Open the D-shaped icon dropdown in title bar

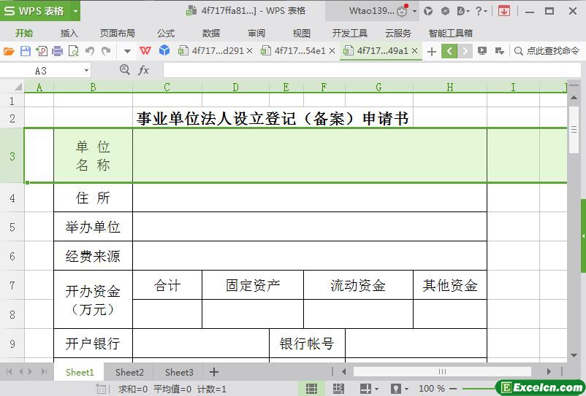coord(463,11)
